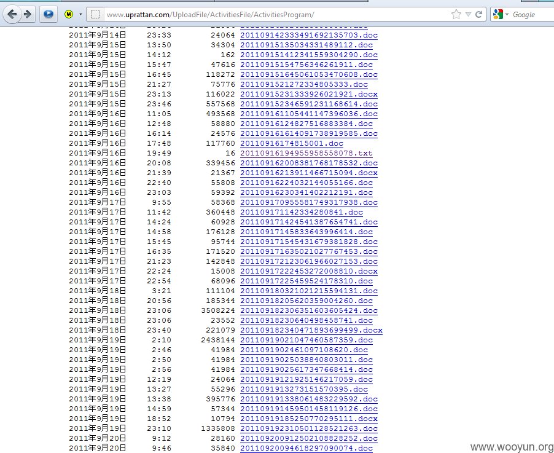
Task: Open the 60928-byte doc from 14:24
Action: pyautogui.click(x=309, y=222)
